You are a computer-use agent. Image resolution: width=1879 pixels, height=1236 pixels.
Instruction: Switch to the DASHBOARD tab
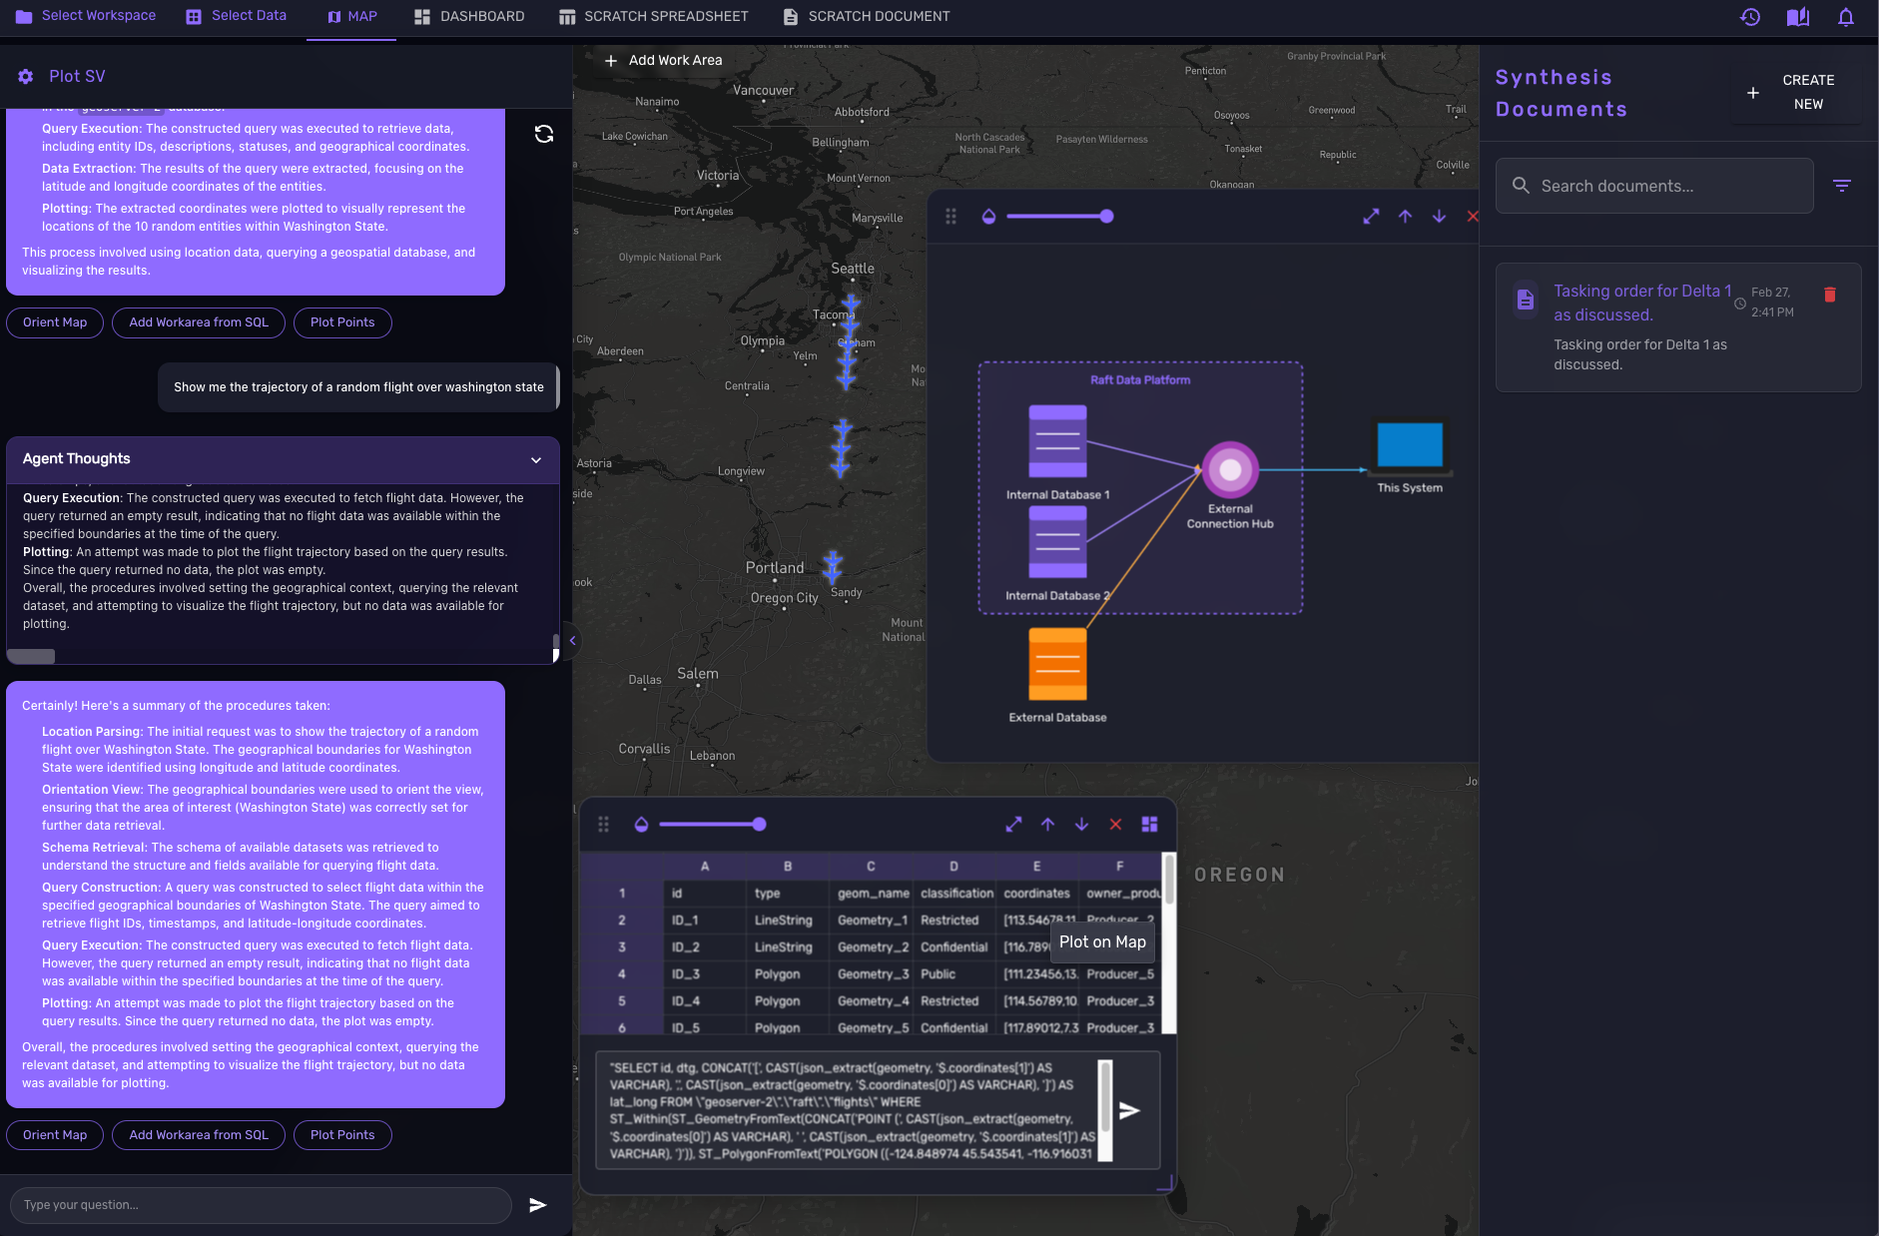(x=469, y=17)
